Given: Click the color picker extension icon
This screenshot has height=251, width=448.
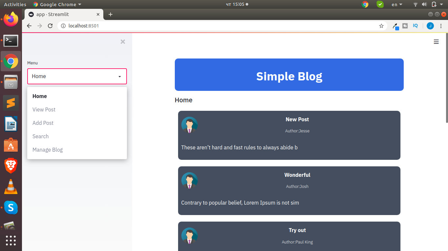Looking at the screenshot, I should click(x=396, y=26).
